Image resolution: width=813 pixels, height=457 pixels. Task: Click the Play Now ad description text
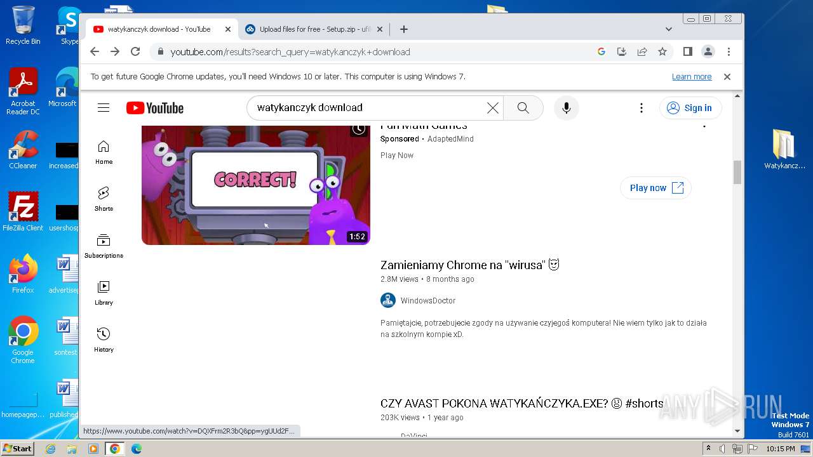point(397,156)
